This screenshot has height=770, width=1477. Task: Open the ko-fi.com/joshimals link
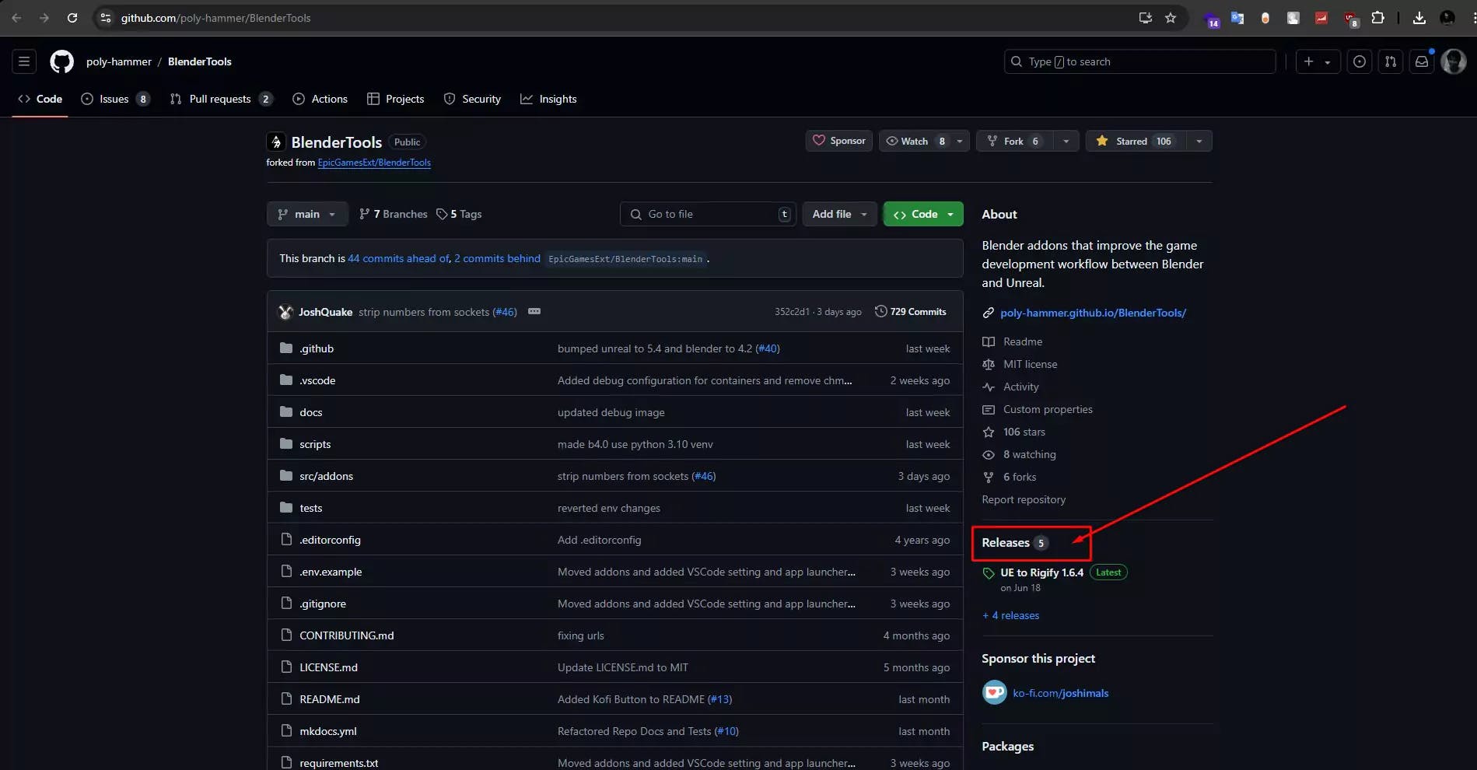click(x=1060, y=693)
